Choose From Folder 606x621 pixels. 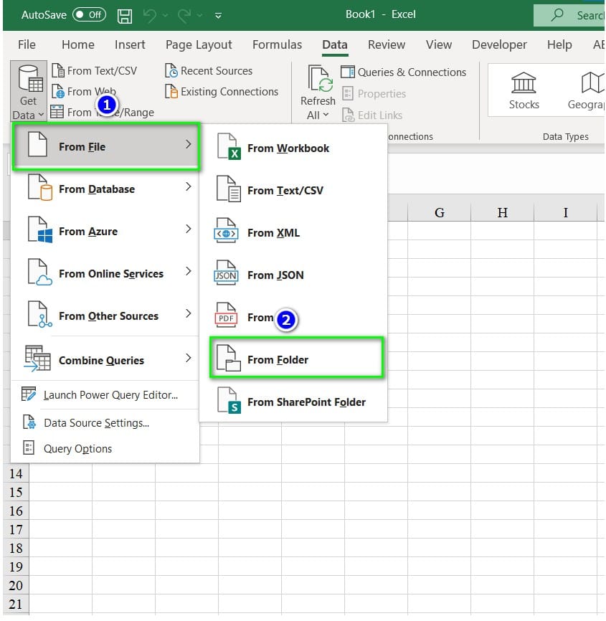(297, 358)
